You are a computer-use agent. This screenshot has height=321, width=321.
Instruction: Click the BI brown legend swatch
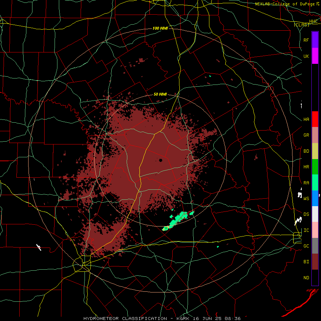click(315, 262)
